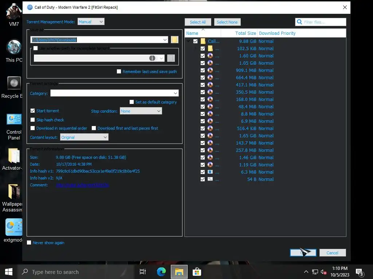Launch Microsoft Edge from taskbar
The width and height of the screenshot is (373, 279).
point(161,272)
